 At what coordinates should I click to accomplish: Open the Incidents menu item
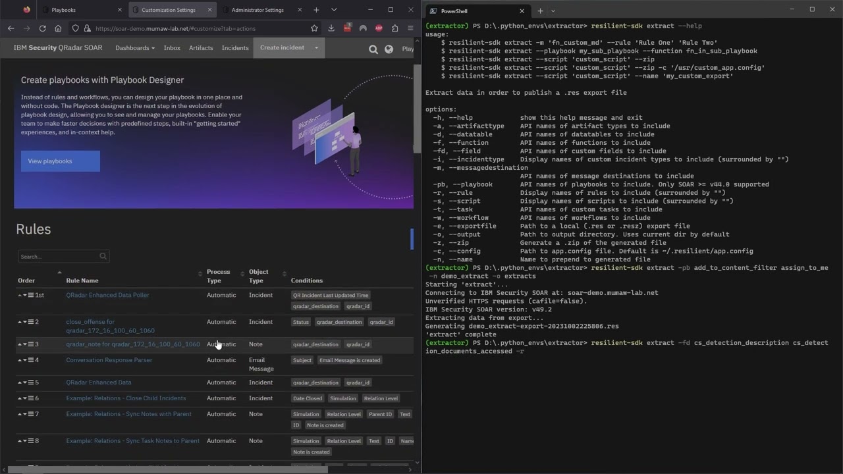pos(235,48)
